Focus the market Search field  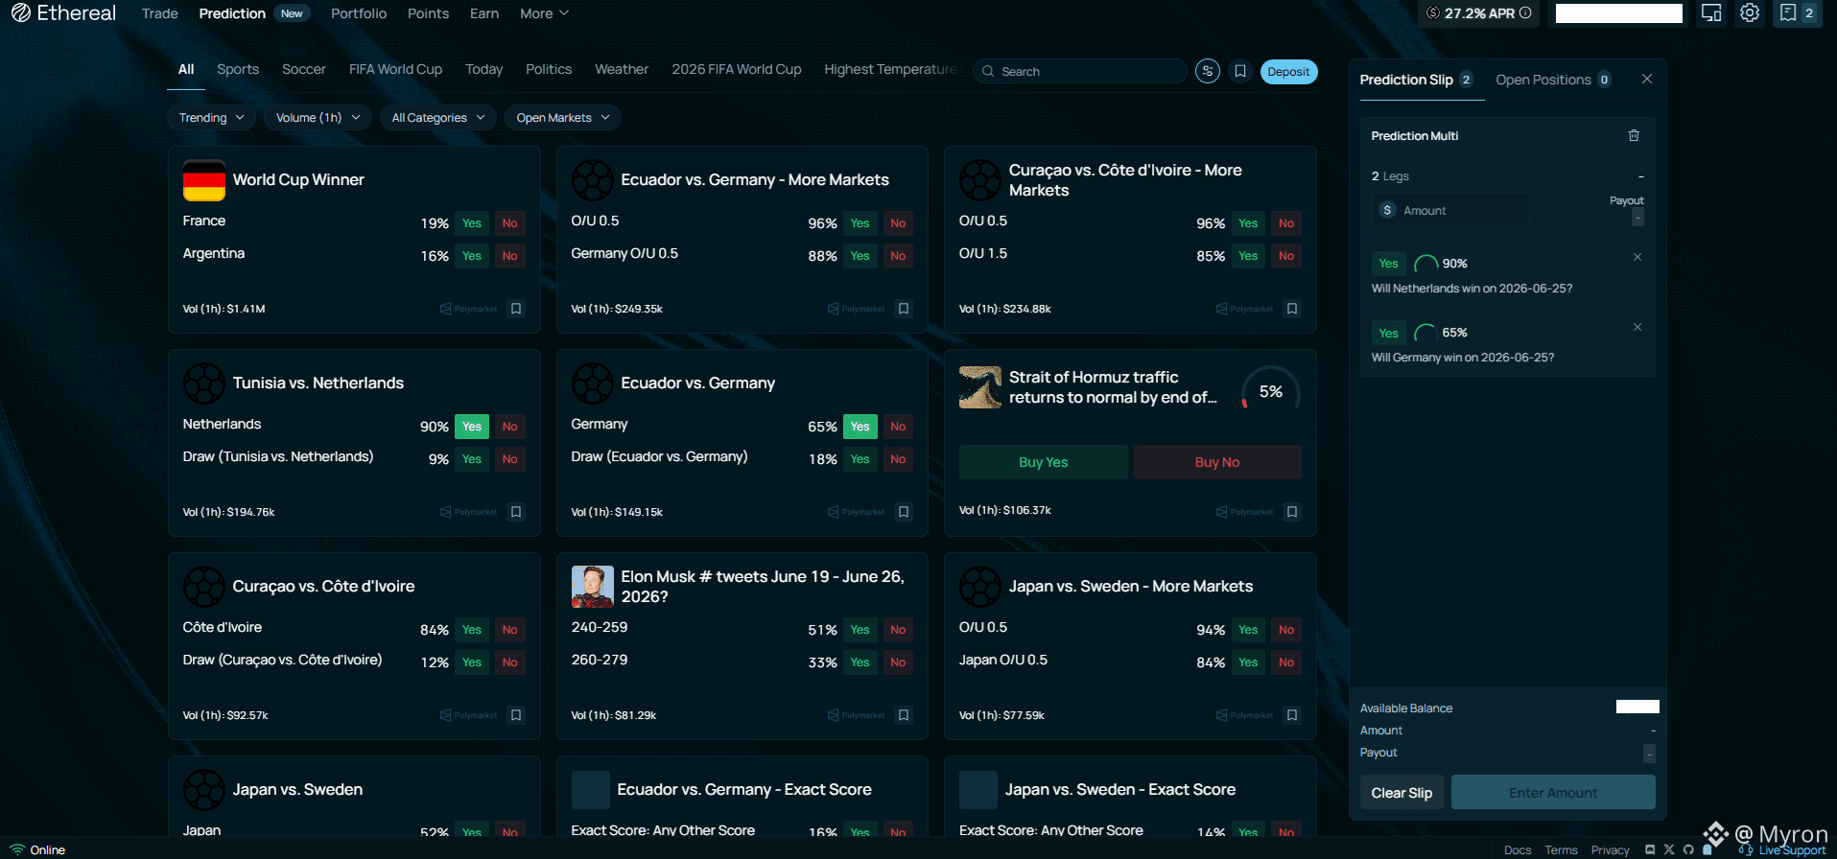pos(1080,72)
